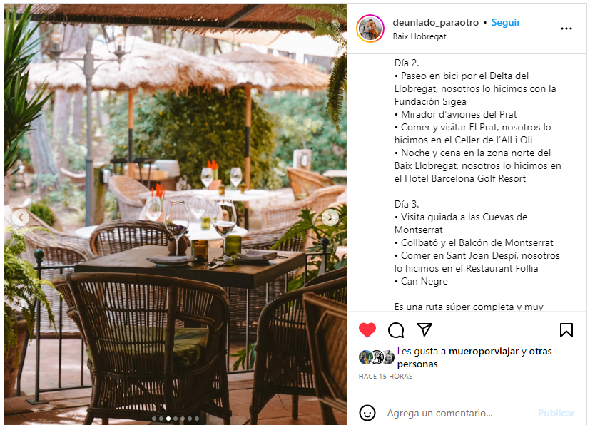Go to previous photo with left arrow
Image resolution: width=590 pixels, height=425 pixels.
tap(21, 217)
